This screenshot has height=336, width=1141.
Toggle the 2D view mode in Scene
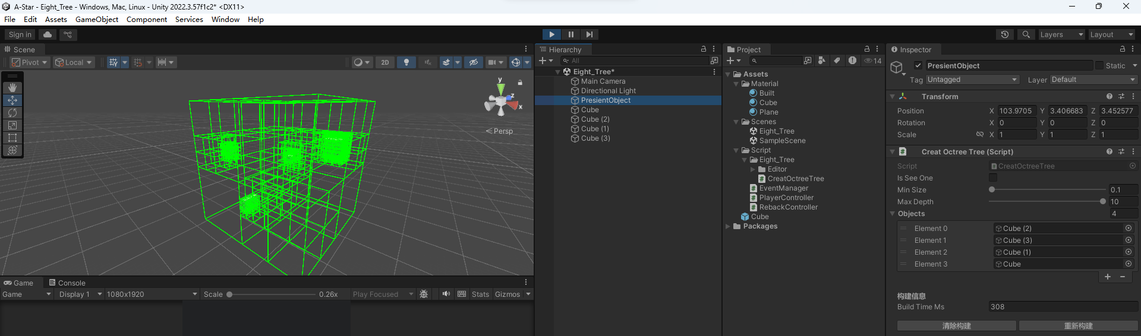[x=385, y=62]
